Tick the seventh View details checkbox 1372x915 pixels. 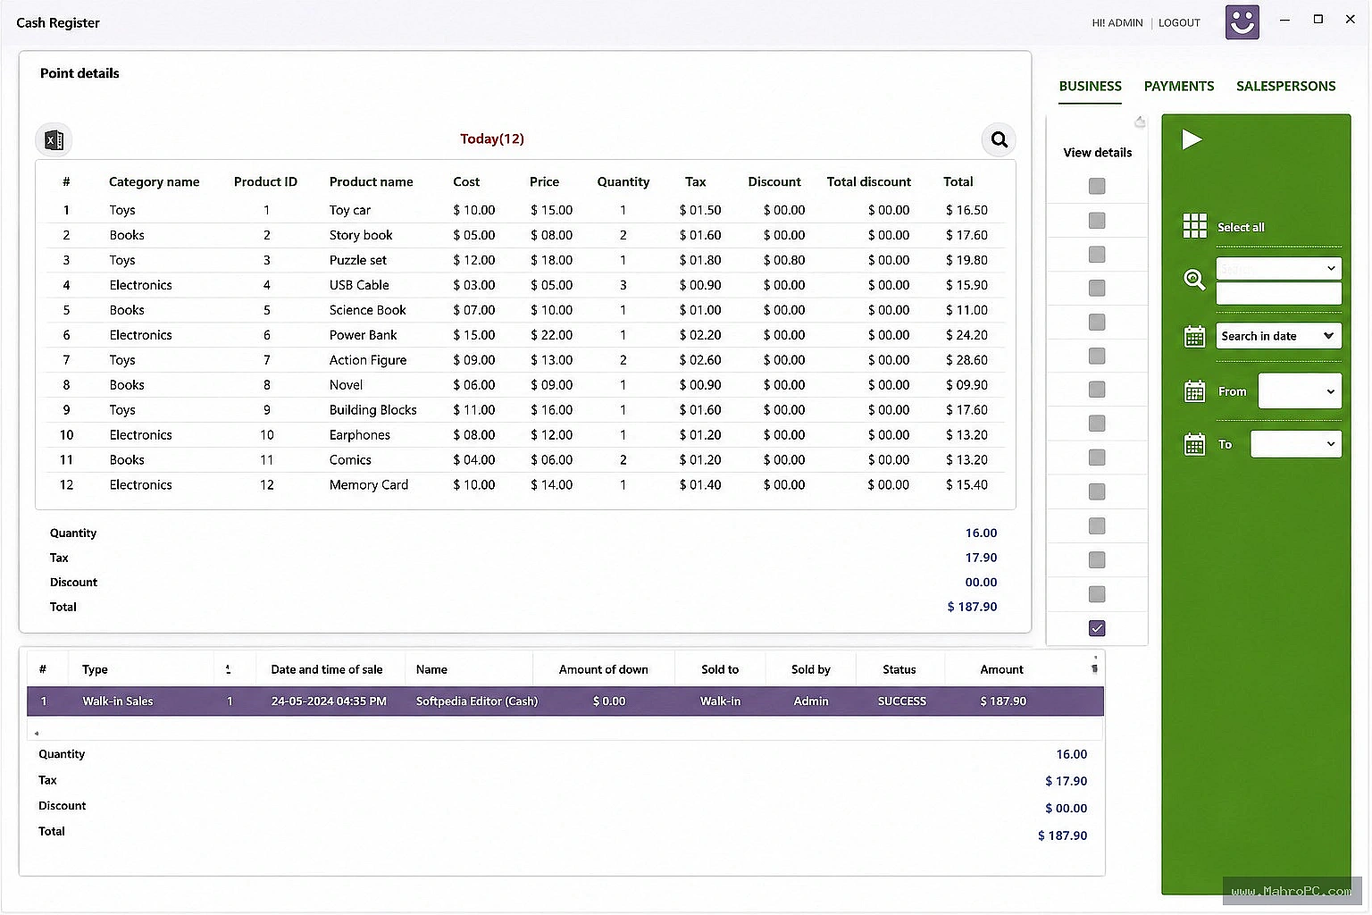click(x=1097, y=390)
